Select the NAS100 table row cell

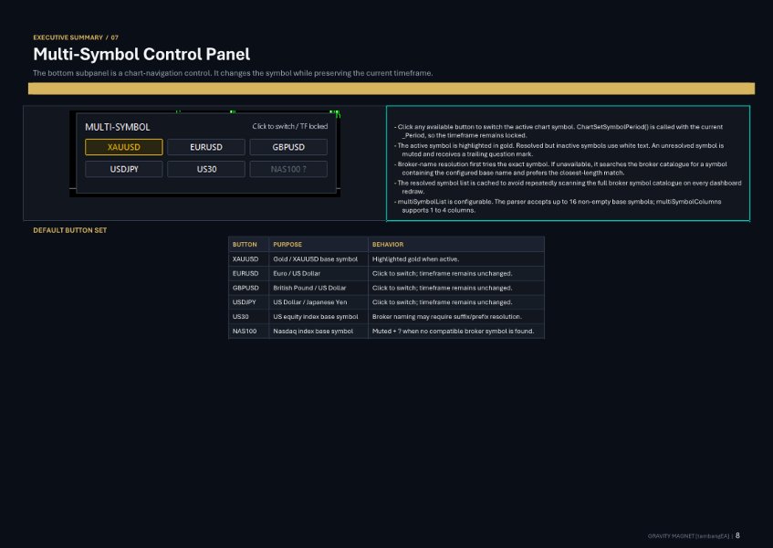245,331
